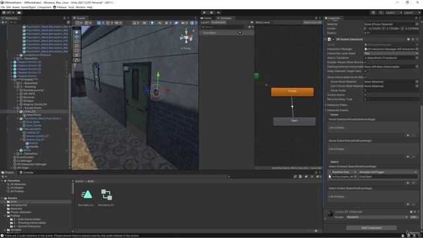Click the Undo History icon in toolbar

pyautogui.click(x=373, y=13)
